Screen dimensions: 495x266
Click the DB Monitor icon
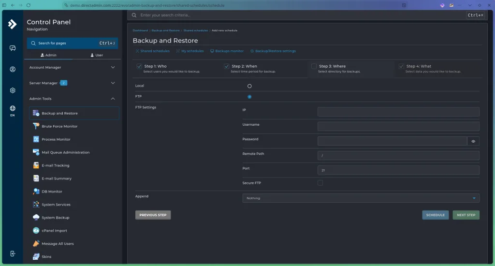pyautogui.click(x=36, y=192)
